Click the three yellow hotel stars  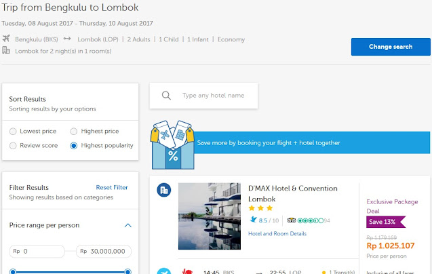pos(260,208)
